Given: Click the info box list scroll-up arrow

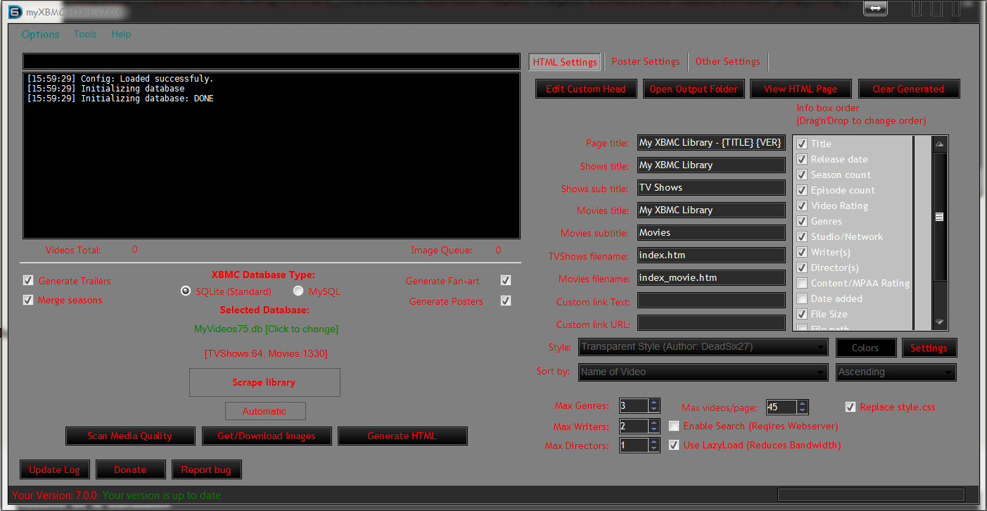Looking at the screenshot, I should [940, 144].
